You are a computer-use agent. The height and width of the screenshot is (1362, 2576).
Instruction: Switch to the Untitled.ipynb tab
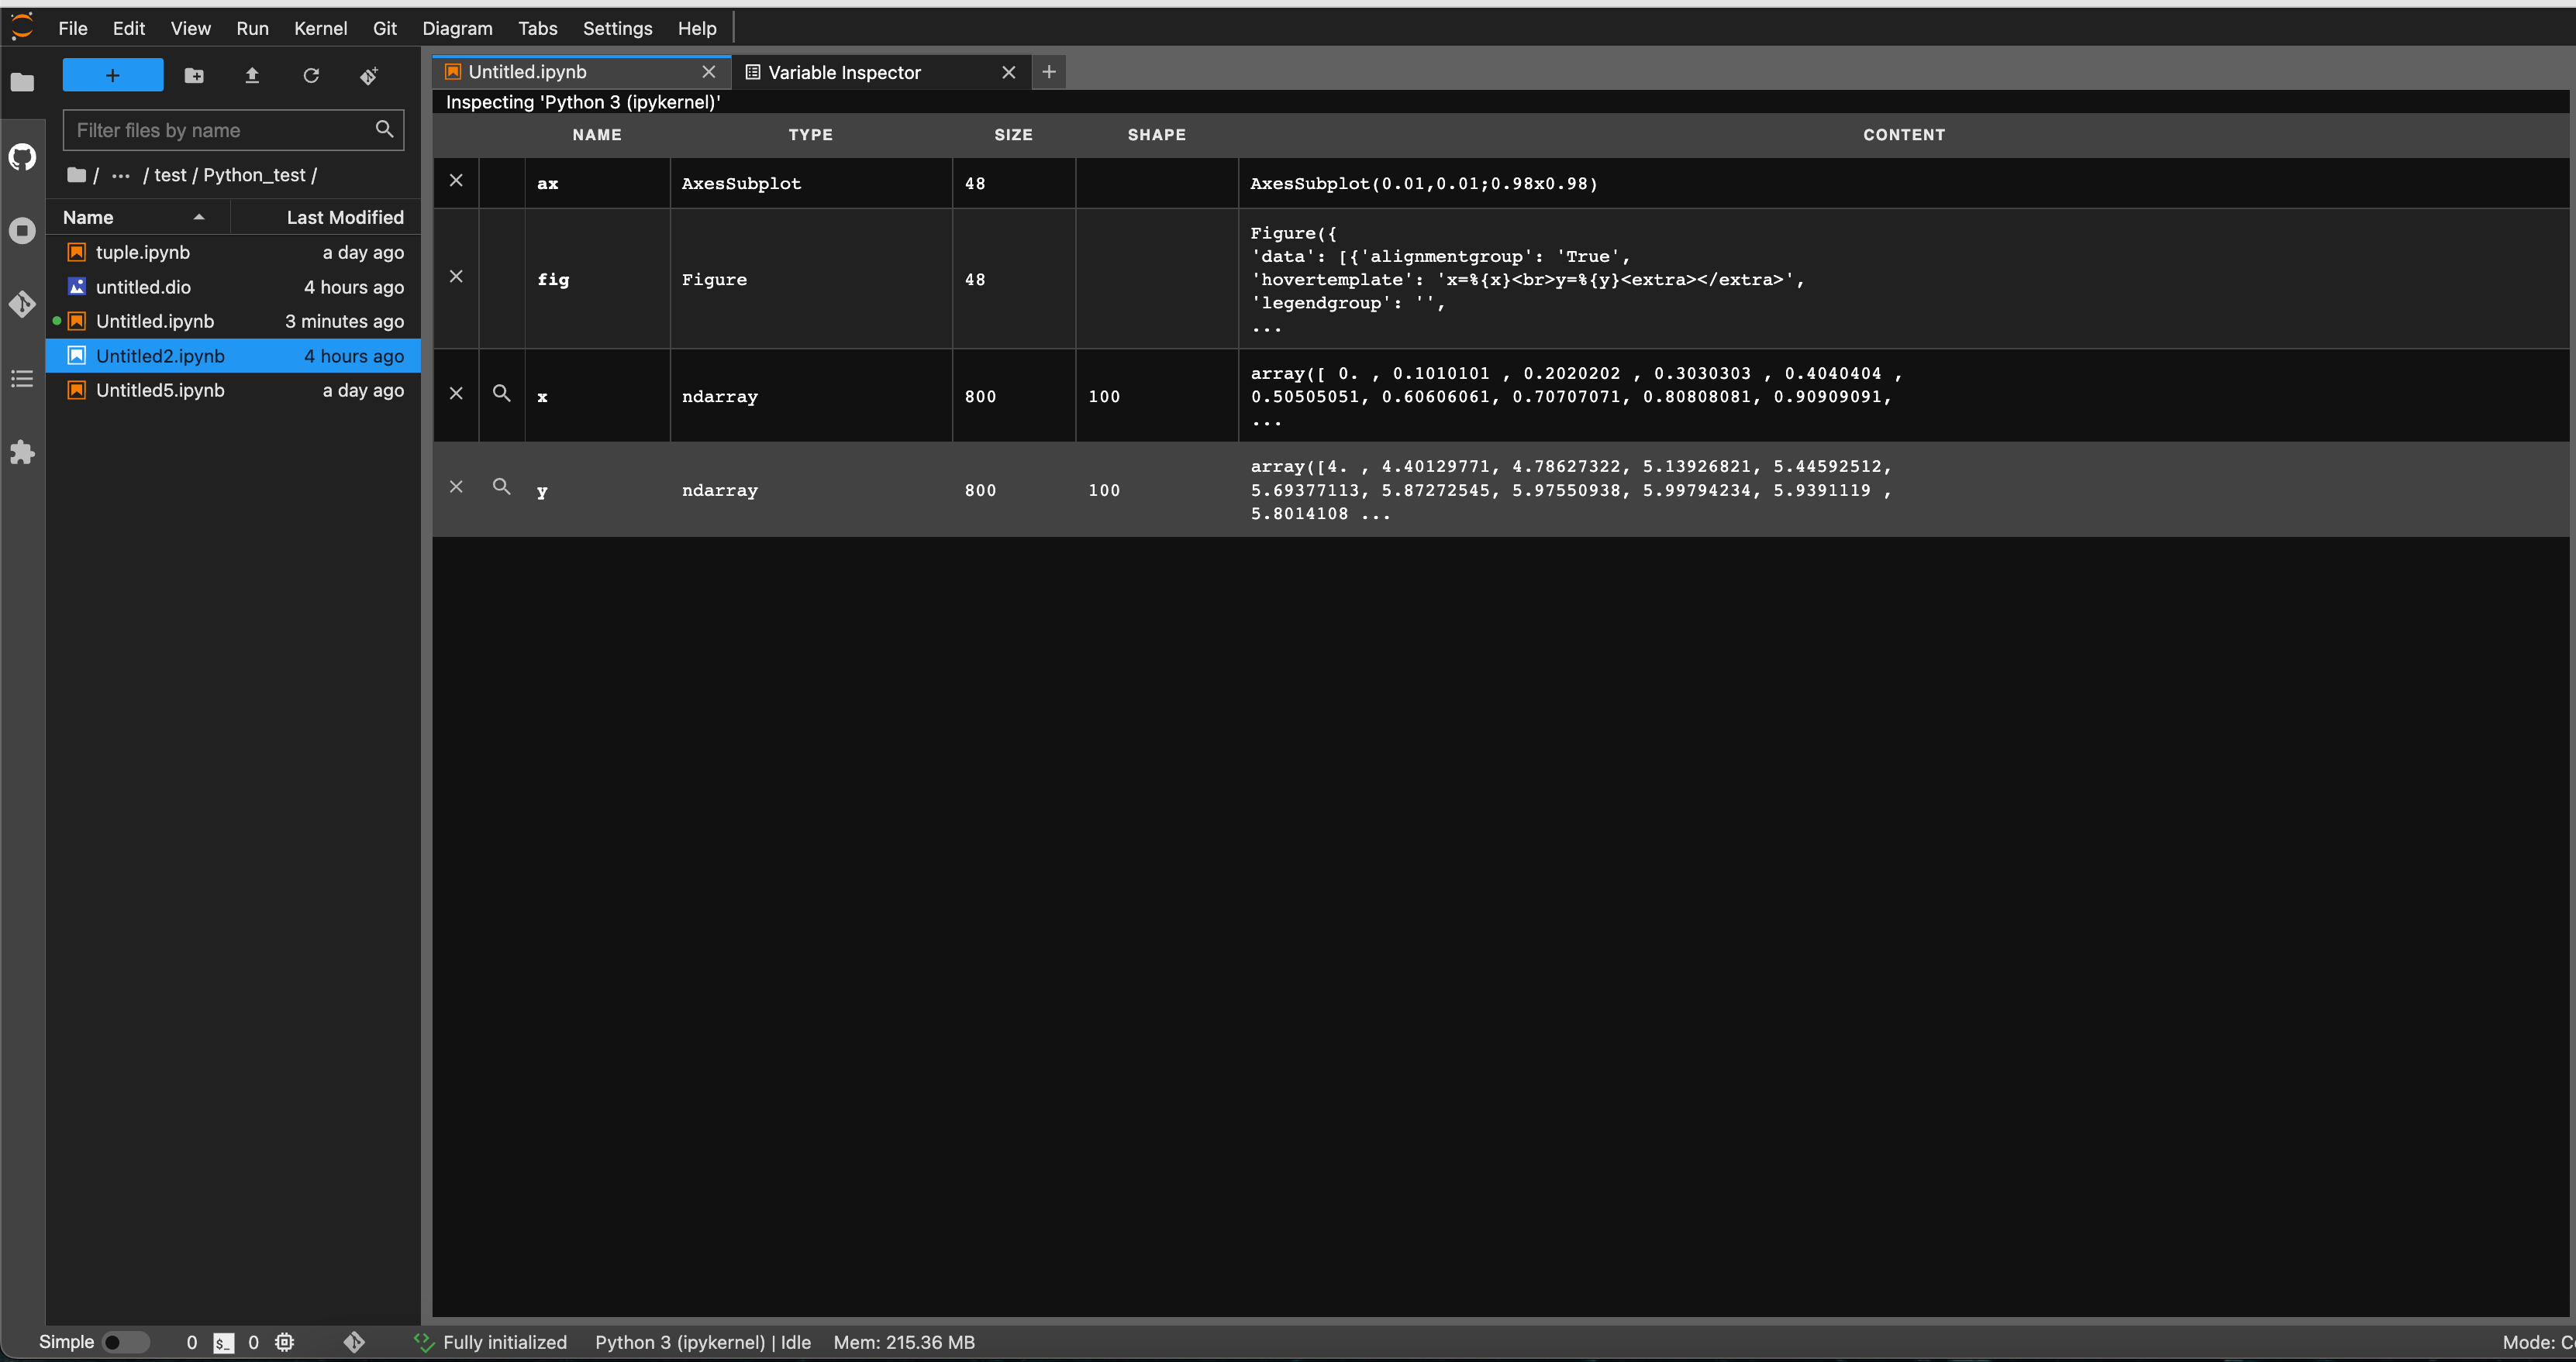click(x=528, y=72)
